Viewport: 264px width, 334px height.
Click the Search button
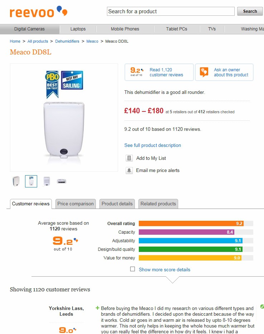pyautogui.click(x=250, y=11)
